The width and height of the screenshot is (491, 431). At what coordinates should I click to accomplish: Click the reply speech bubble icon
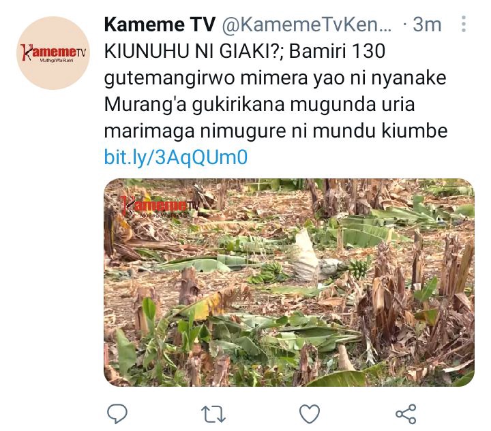pyautogui.click(x=117, y=413)
